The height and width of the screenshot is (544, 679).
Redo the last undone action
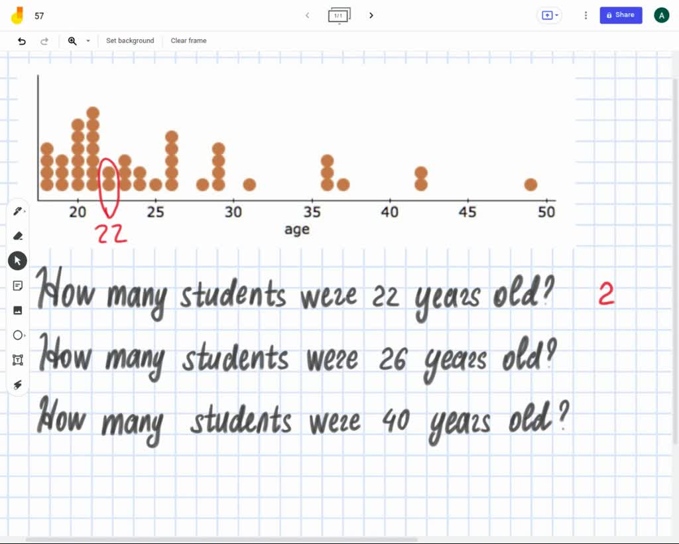44,40
